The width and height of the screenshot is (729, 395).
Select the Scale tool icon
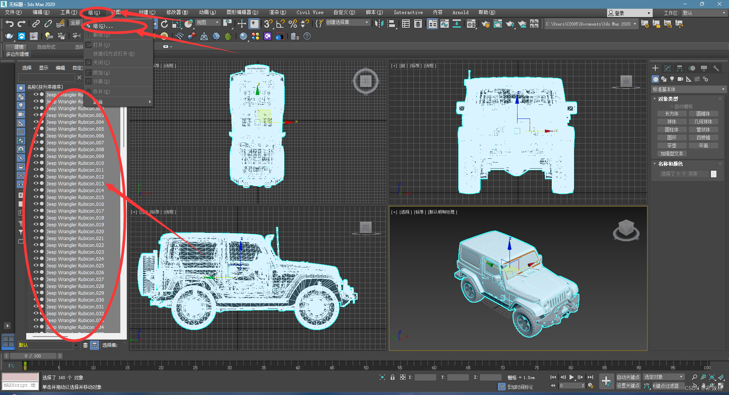pyautogui.click(x=177, y=24)
